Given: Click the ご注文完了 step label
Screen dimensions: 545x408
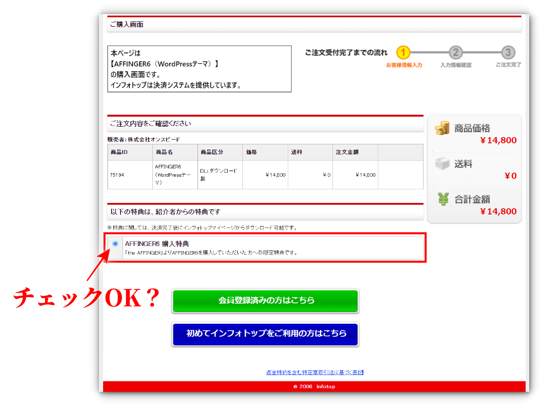Looking at the screenshot, I should pos(508,65).
